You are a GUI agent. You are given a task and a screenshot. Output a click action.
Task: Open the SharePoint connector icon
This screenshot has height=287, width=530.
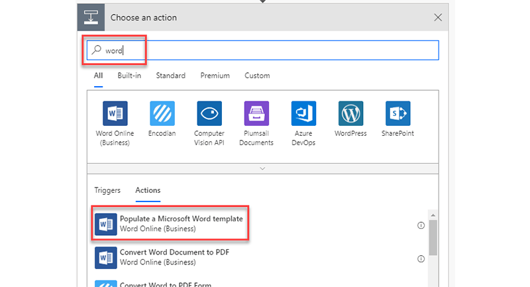398,113
